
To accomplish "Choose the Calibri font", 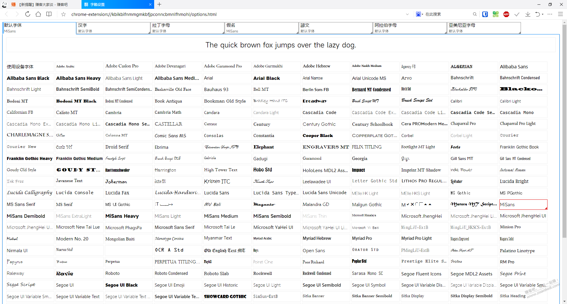I will tap(474, 101).
